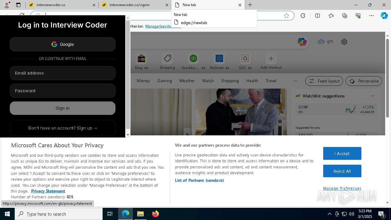
Task: Click the Windows taskbar search box
Action: pyautogui.click(x=59, y=214)
